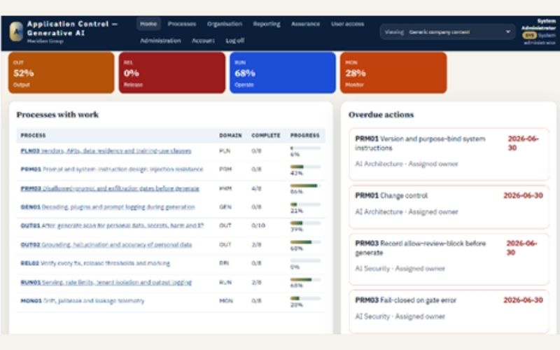
Task: Open the Viewing company context dropdown
Action: tap(447, 32)
